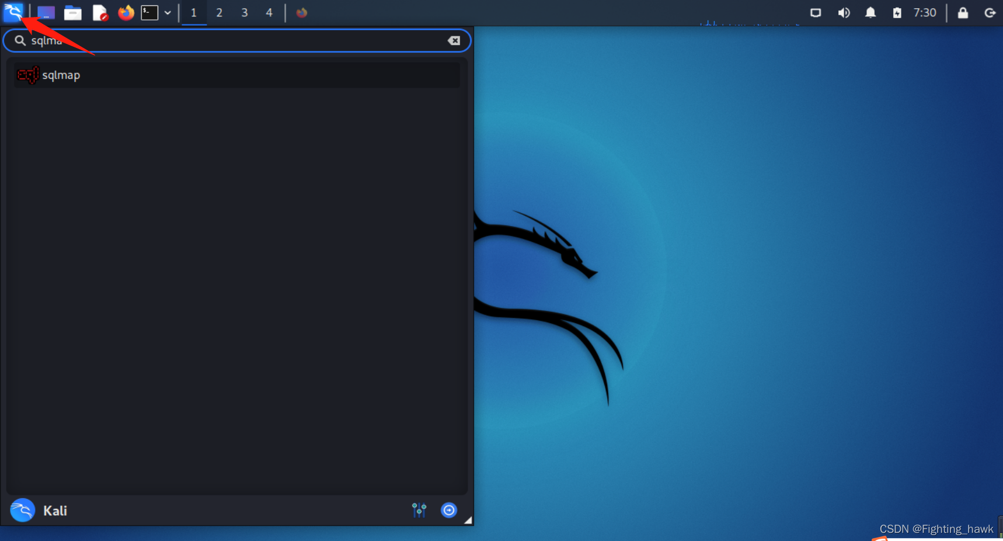Switch to workspace 2
The width and height of the screenshot is (1003, 541).
pos(219,13)
